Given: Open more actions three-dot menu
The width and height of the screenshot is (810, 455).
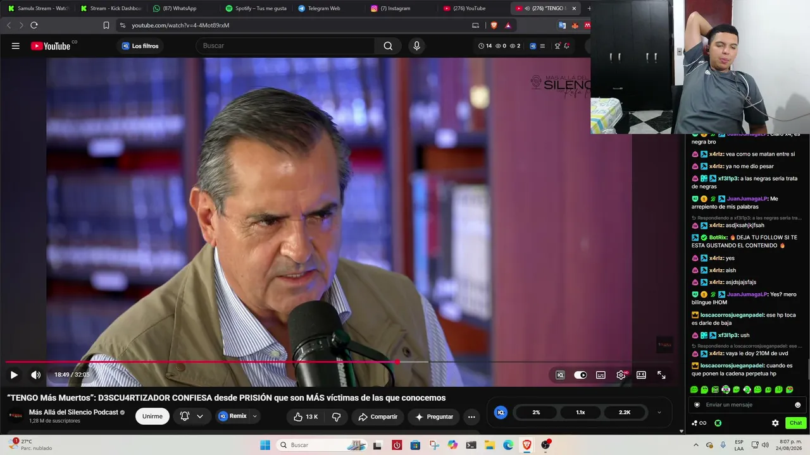Looking at the screenshot, I should pos(471,416).
